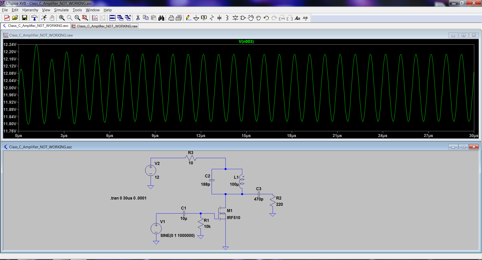
Task: Open the View menu
Action: pyautogui.click(x=46, y=10)
